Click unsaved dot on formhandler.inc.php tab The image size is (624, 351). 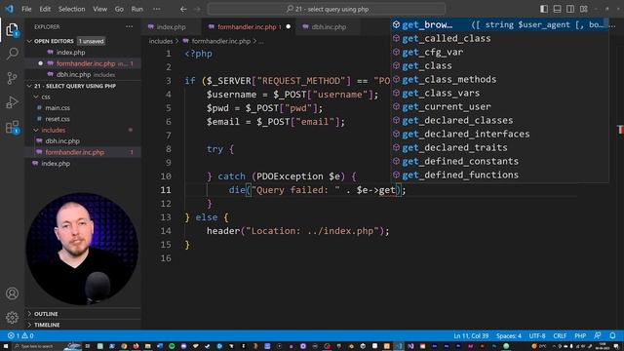point(289,26)
